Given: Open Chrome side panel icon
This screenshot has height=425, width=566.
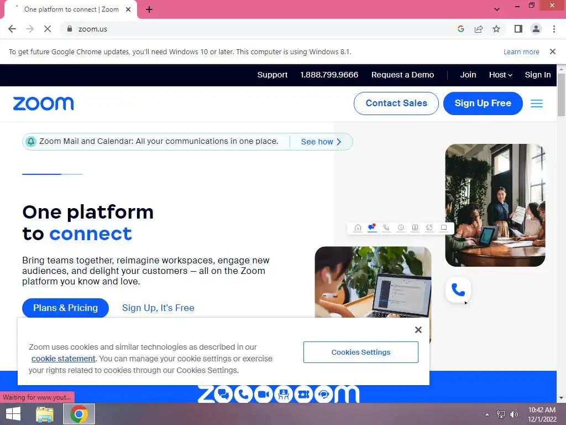Looking at the screenshot, I should pyautogui.click(x=518, y=29).
